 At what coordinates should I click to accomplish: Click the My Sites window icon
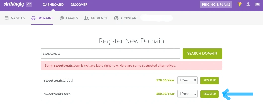click(7, 18)
